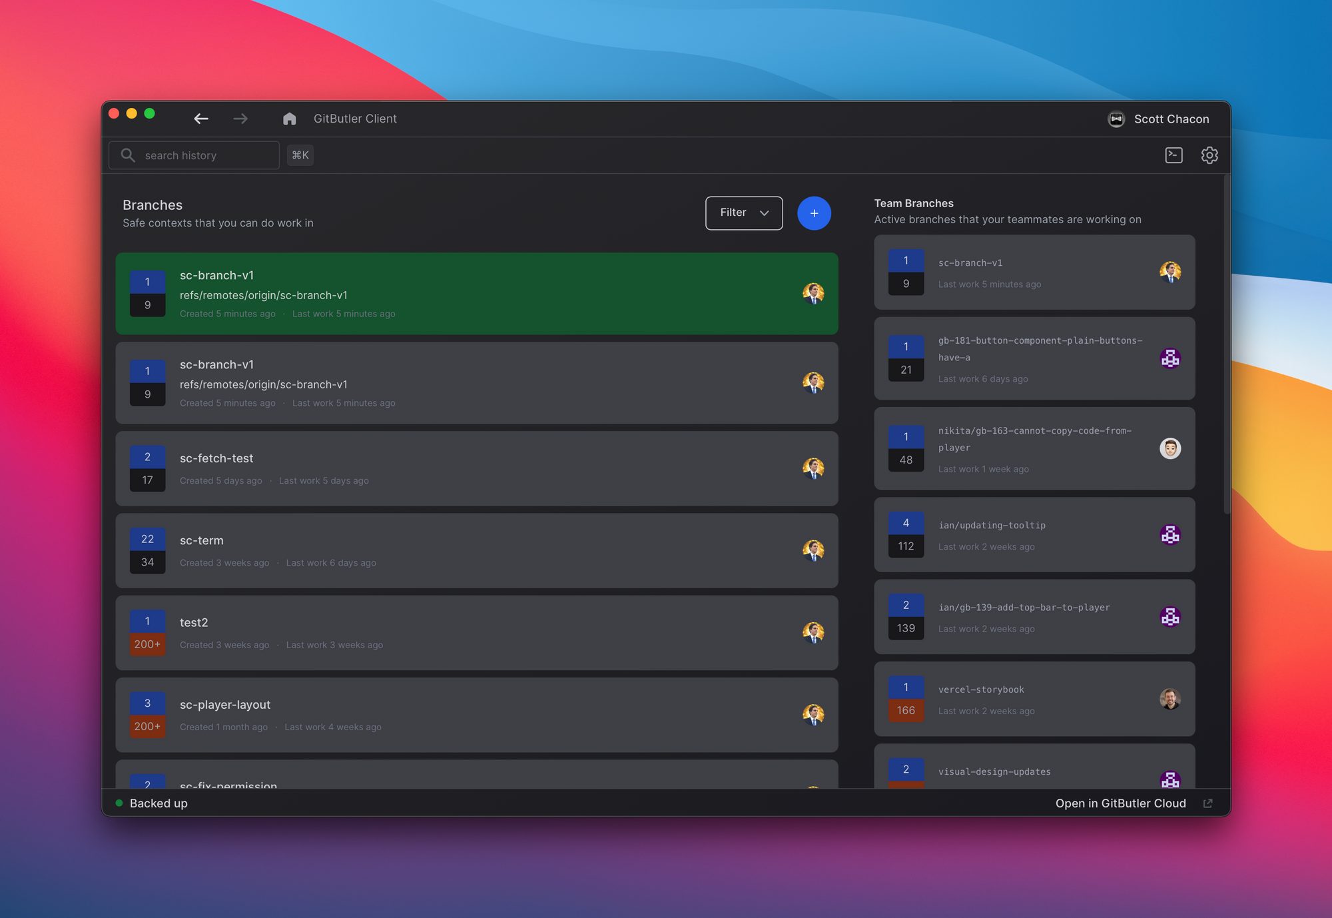
Task: Click avatar on sc-term row
Action: coord(813,550)
